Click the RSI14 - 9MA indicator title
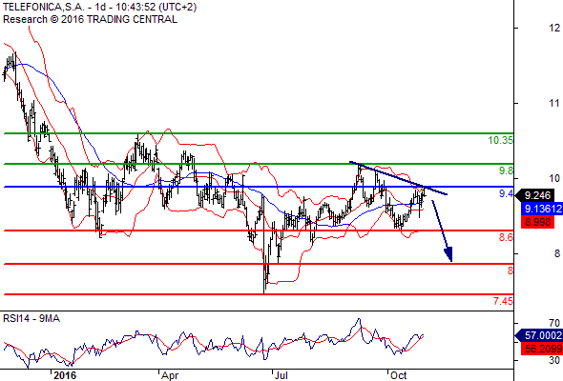 coord(31,318)
